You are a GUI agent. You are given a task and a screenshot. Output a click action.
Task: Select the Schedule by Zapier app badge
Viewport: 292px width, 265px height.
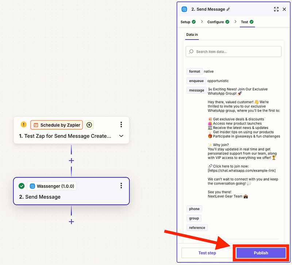tap(57, 125)
